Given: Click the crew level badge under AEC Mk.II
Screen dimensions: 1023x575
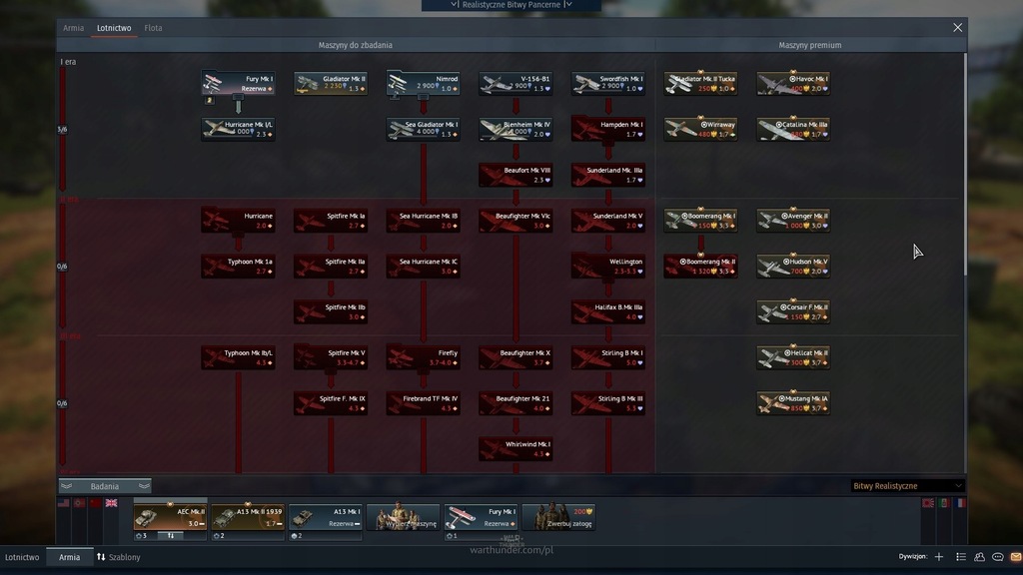Looking at the screenshot, I should [141, 536].
